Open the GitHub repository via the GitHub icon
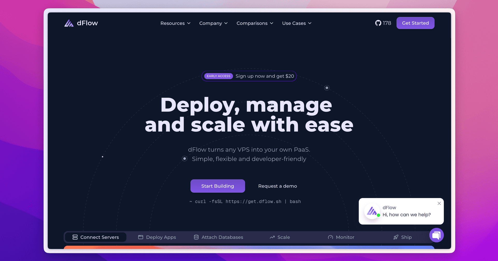Screen dimensions: 498x261 [x=378, y=23]
